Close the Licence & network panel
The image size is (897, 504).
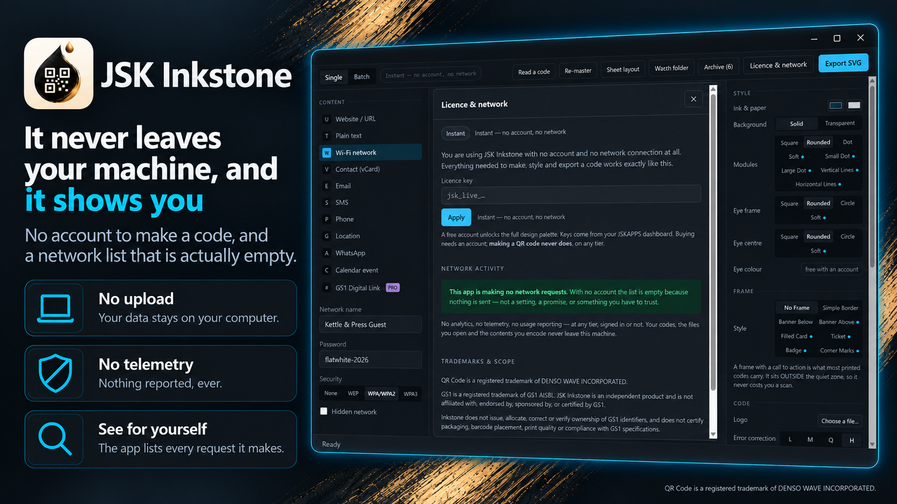693,99
